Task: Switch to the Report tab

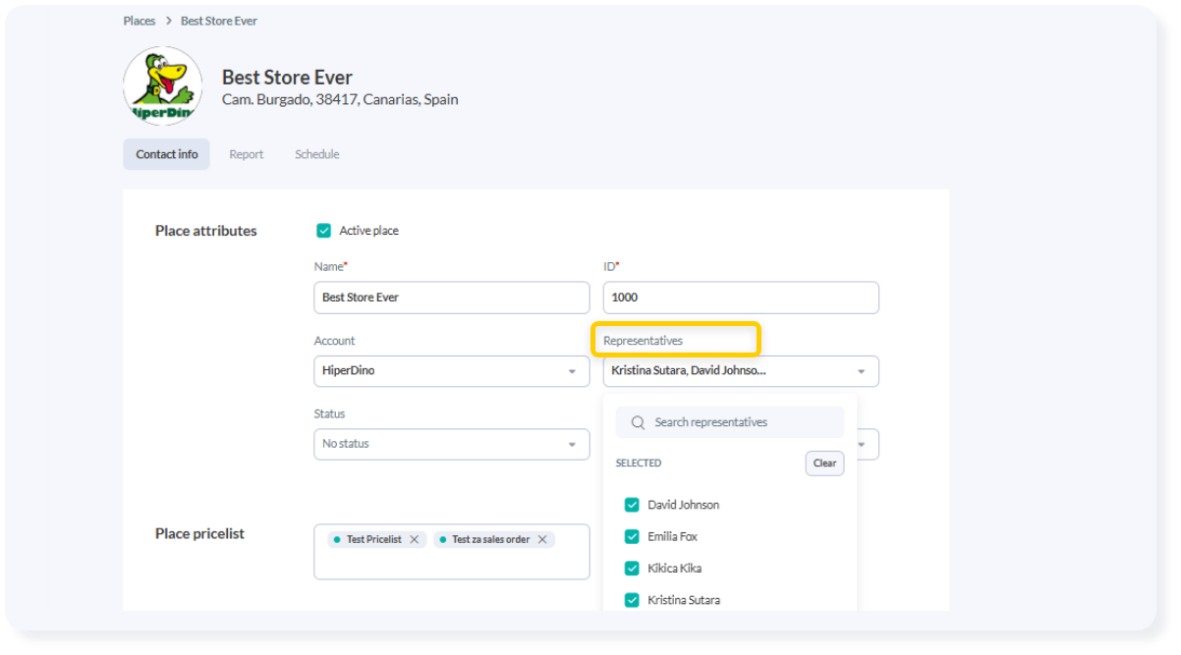Action: [246, 154]
